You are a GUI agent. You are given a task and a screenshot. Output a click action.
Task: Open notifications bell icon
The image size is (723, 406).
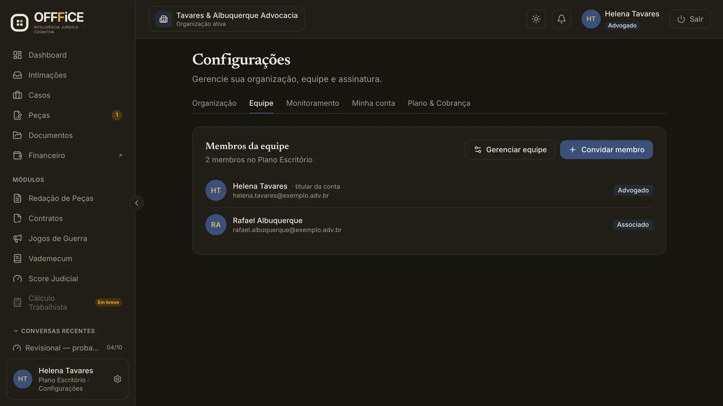pyautogui.click(x=561, y=19)
